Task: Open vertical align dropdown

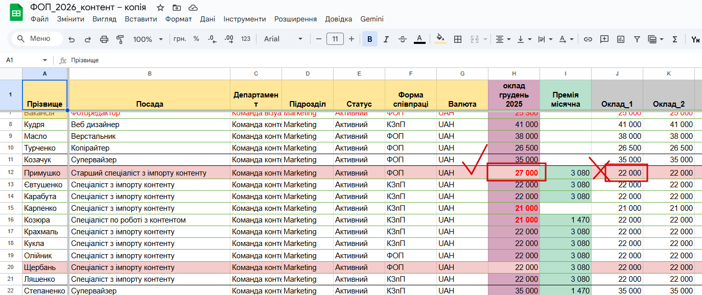Action: click(524, 39)
